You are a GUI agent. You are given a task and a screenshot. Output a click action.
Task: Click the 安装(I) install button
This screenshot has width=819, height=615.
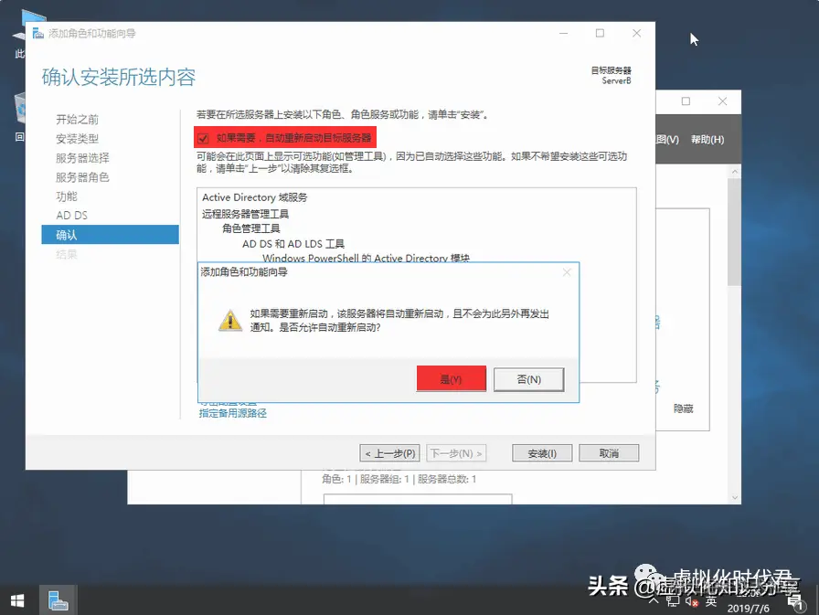coord(541,452)
